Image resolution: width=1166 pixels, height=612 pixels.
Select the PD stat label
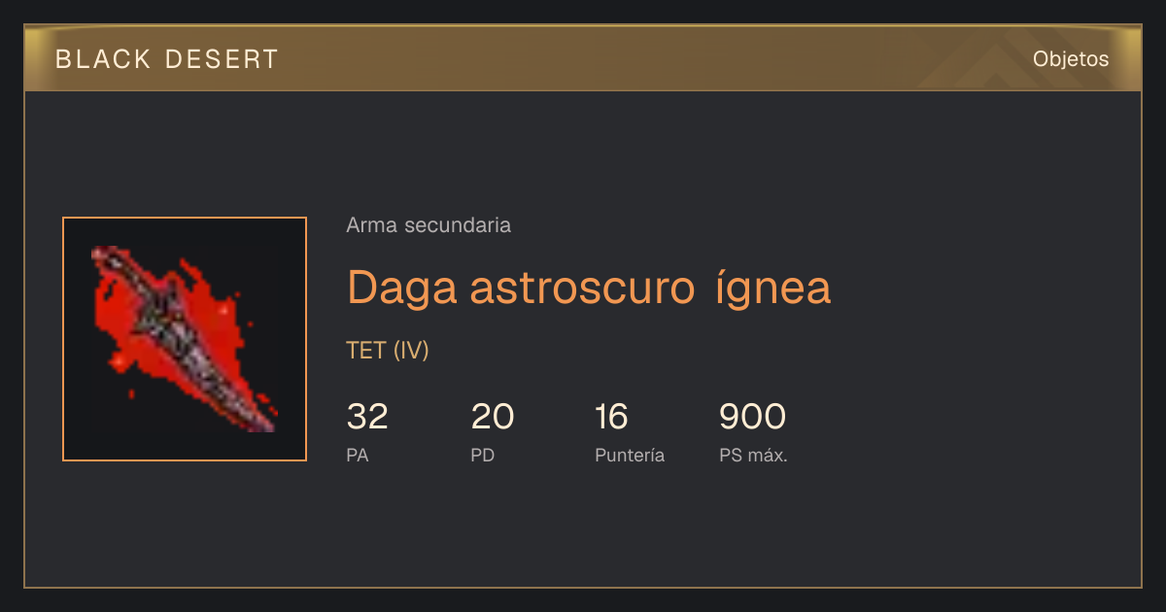483,455
